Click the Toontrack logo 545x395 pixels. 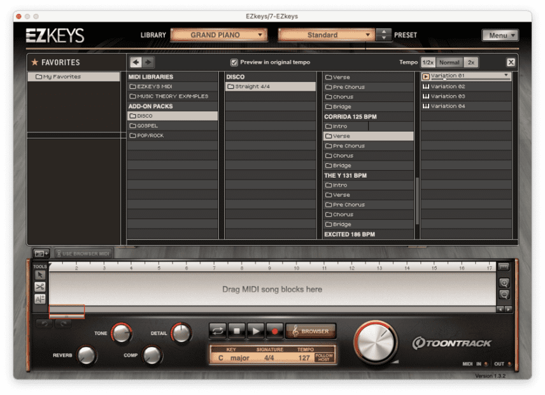click(x=451, y=343)
